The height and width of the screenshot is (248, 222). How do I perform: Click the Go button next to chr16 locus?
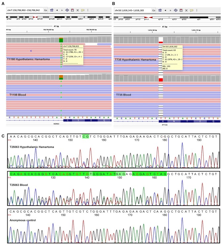[x=154, y=11]
